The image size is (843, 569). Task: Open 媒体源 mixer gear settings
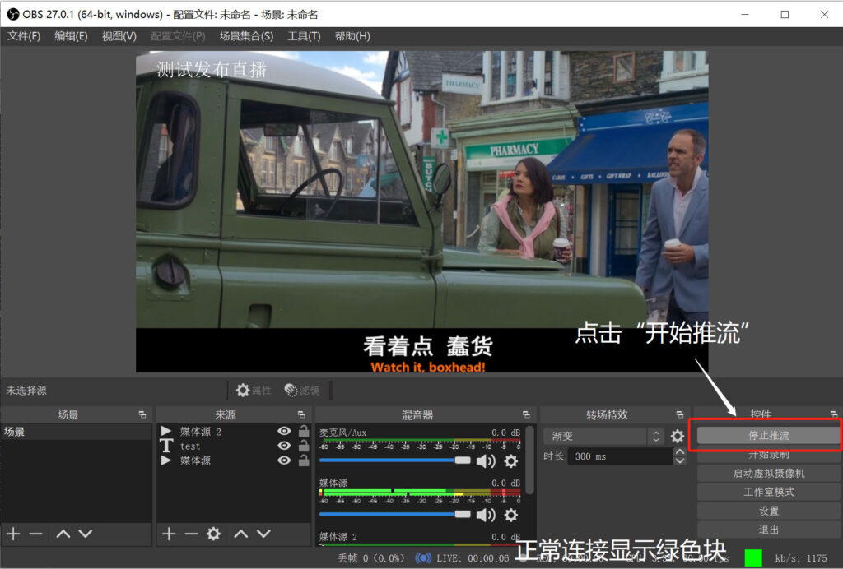coord(510,515)
